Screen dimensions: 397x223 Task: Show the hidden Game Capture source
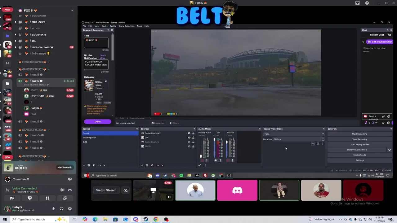click(189, 142)
